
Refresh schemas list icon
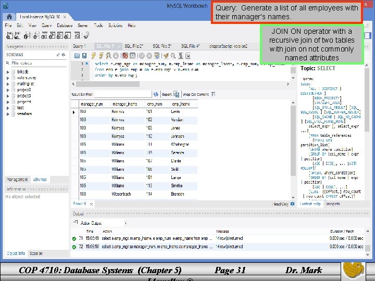pos(64,55)
